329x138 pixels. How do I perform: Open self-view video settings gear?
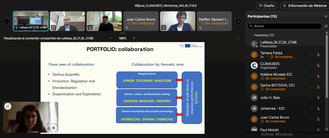54,128
